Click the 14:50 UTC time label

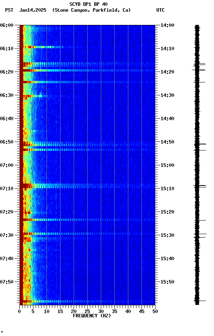(x=167, y=142)
